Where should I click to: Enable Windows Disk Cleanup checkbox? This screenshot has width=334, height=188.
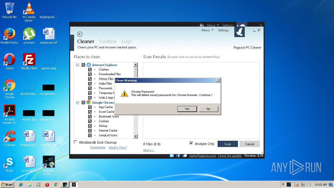tap(76, 142)
